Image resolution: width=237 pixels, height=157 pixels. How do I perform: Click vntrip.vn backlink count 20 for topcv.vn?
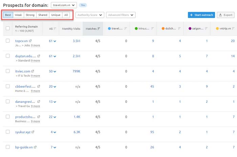(x=233, y=41)
